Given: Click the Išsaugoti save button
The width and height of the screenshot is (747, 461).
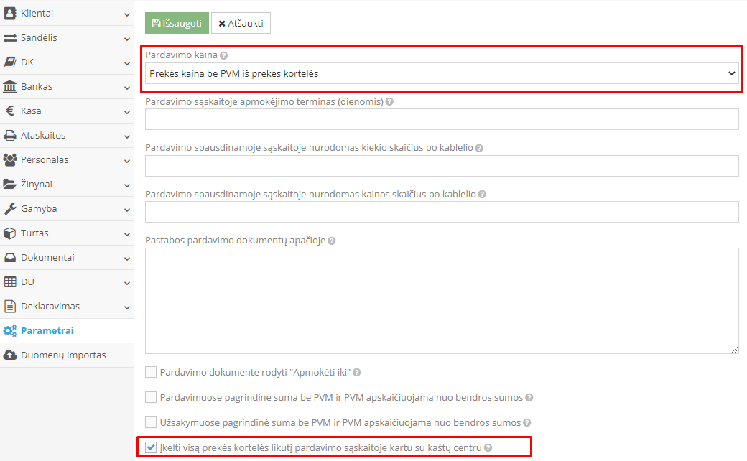Looking at the screenshot, I should click(x=177, y=23).
